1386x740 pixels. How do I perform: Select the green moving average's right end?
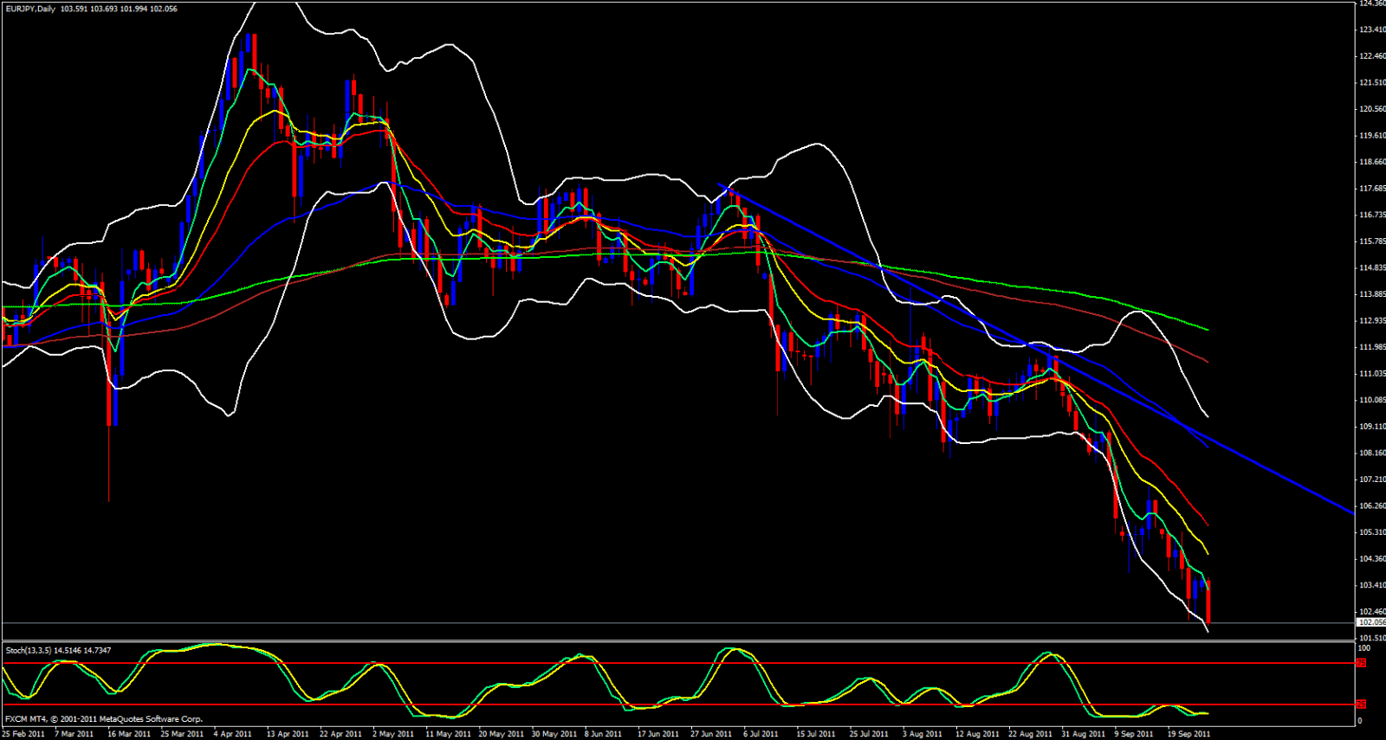coord(1207,329)
